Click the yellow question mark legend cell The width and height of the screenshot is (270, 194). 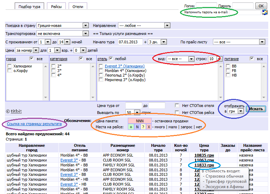(143, 127)
